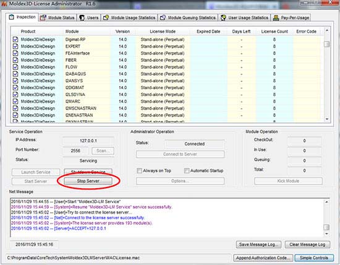Toggle the I2ANSYS module checkbox
This screenshot has height=265, width=340.
tap(15, 81)
